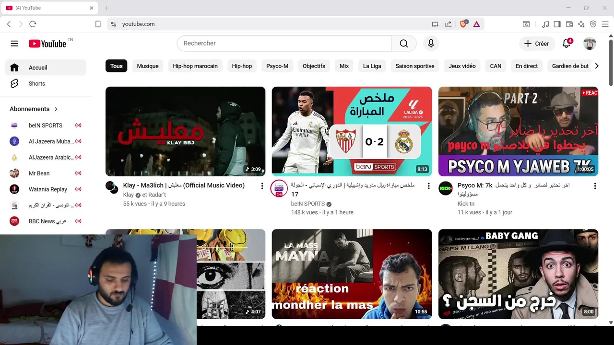Click the Créer button
The width and height of the screenshot is (614, 345).
click(537, 44)
